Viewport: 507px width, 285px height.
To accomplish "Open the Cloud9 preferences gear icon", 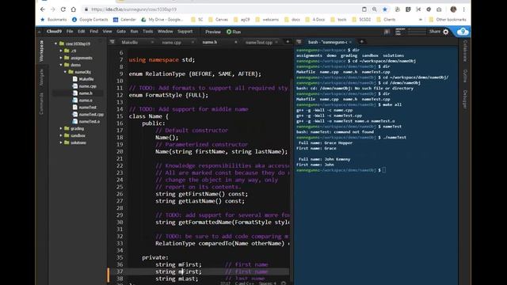I will (446, 32).
